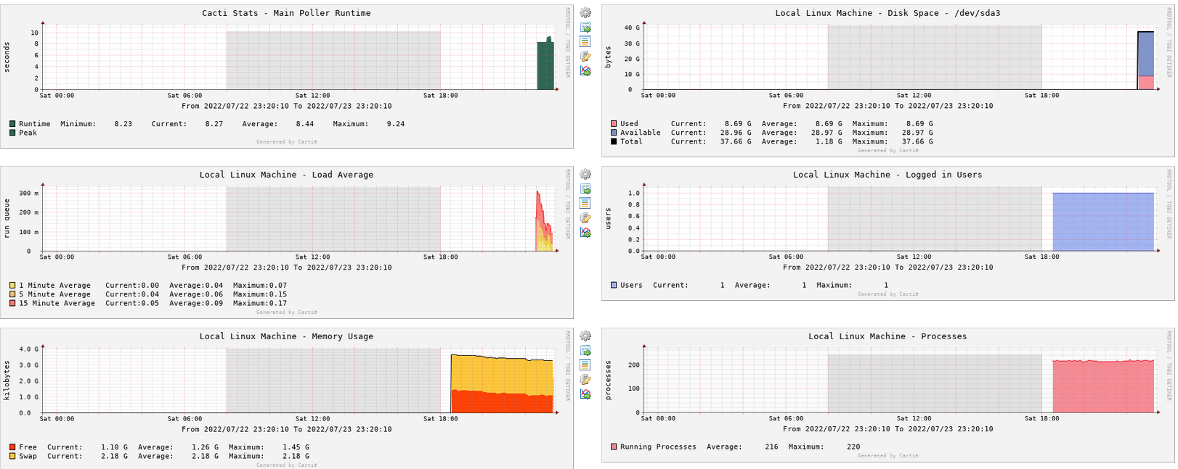Screen dimensions: 1178x469
Task: Click the Free Maximum value 1.45 G
Action: pos(294,447)
